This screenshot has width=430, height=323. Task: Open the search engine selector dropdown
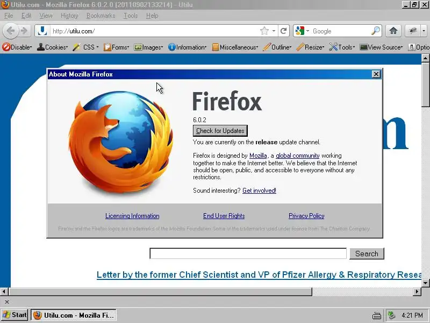pos(307,31)
